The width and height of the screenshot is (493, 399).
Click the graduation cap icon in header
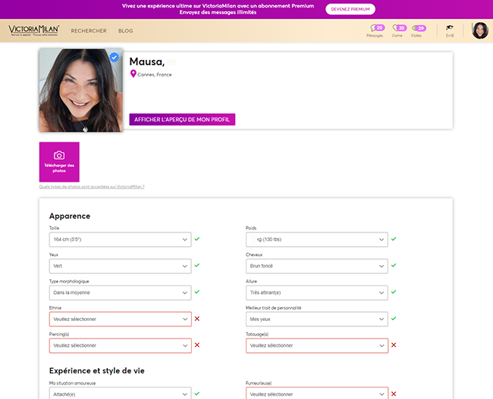click(450, 27)
